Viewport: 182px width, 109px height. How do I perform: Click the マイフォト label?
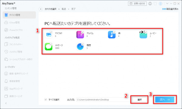pos(59,33)
